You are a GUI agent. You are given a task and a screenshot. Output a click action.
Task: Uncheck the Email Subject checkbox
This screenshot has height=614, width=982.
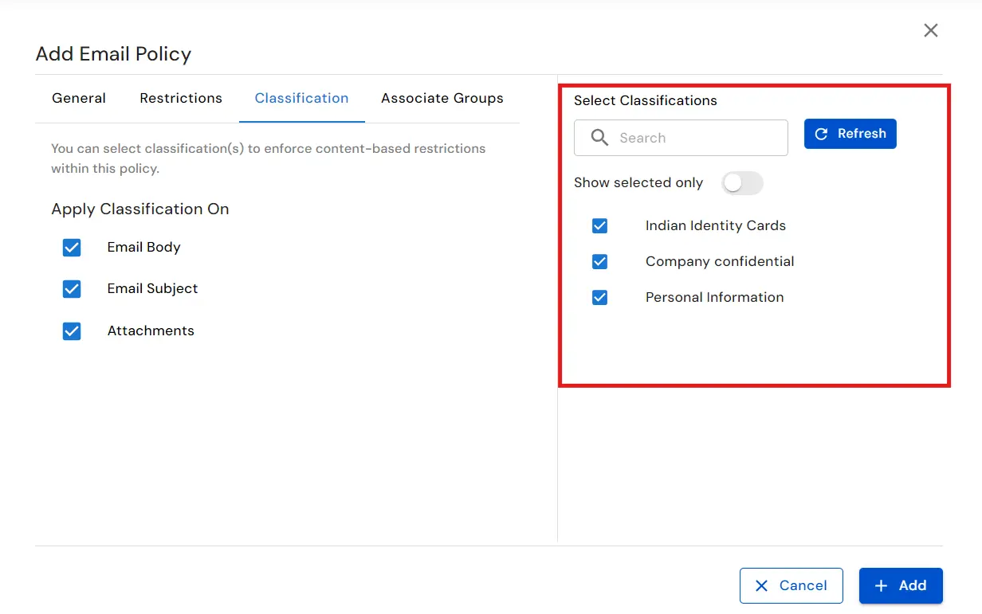point(72,289)
